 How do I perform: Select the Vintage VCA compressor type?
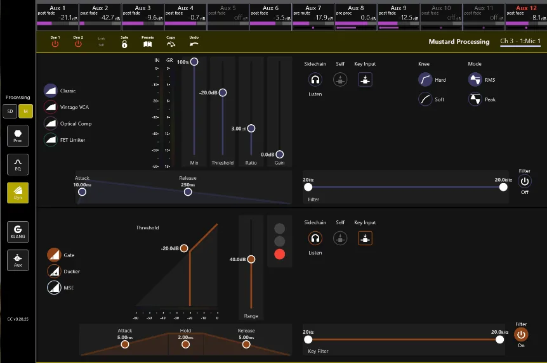(67, 107)
